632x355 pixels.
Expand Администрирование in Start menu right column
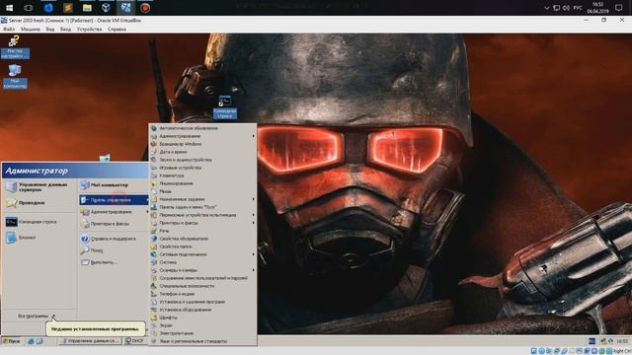tap(114, 212)
